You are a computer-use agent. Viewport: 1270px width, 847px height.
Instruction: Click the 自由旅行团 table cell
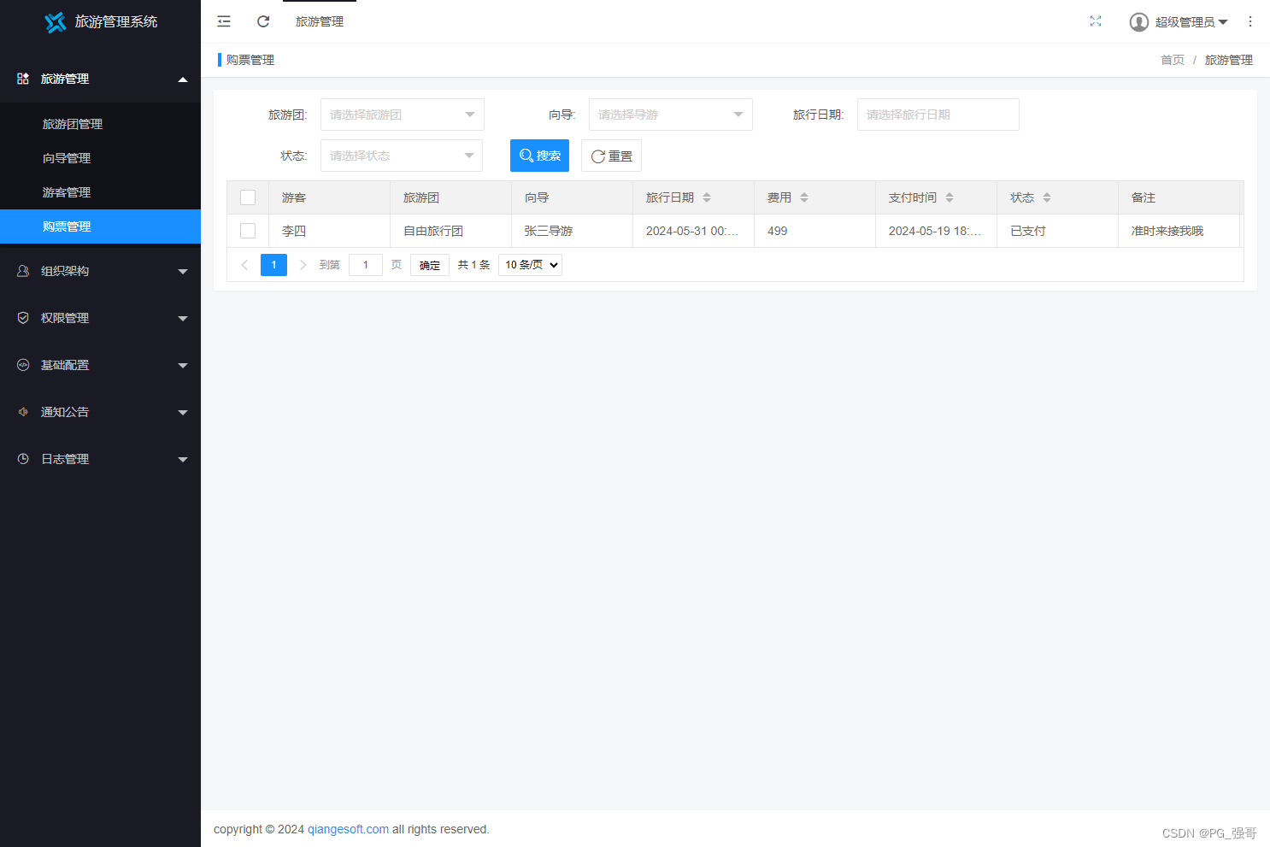click(x=450, y=231)
